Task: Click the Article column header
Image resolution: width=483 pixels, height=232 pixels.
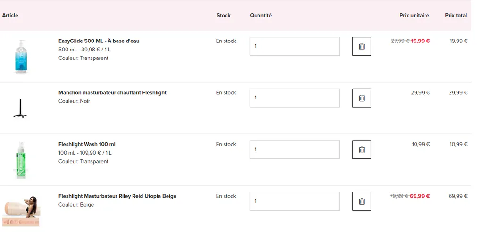Action: click(x=10, y=16)
